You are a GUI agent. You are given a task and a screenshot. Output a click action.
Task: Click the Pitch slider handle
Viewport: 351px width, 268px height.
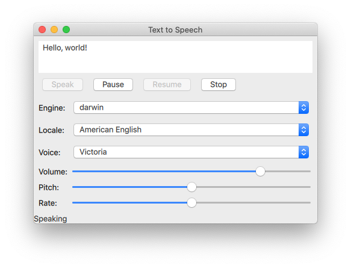[x=191, y=187]
